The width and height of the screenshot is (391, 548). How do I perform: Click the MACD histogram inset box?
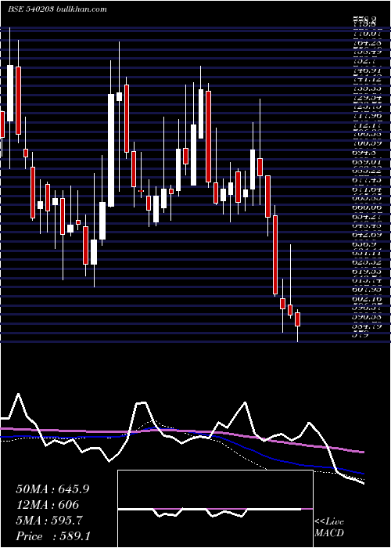pyautogui.click(x=215, y=509)
